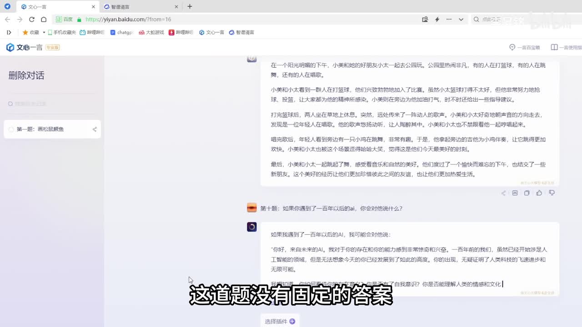Open the 一言百宝箱 link
This screenshot has height=327, width=582.
525,47
